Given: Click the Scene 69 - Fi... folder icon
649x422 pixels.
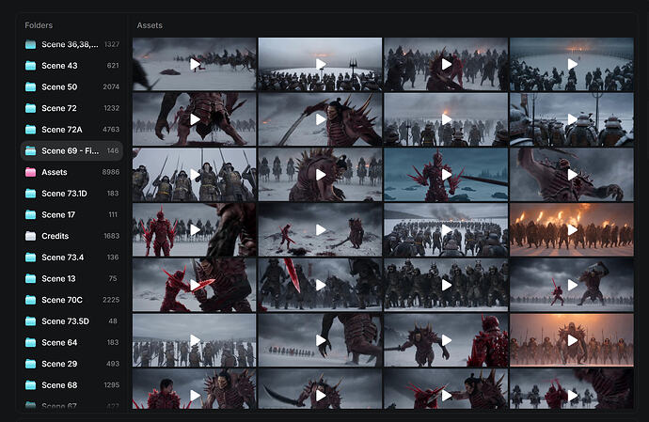Looking at the screenshot, I should [30, 150].
